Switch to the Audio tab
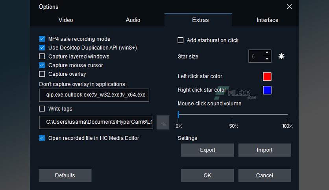329x190 pixels. (133, 20)
